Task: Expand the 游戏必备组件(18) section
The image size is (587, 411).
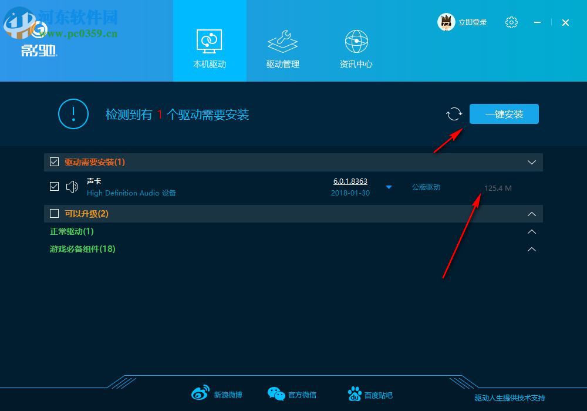Action: click(x=531, y=249)
